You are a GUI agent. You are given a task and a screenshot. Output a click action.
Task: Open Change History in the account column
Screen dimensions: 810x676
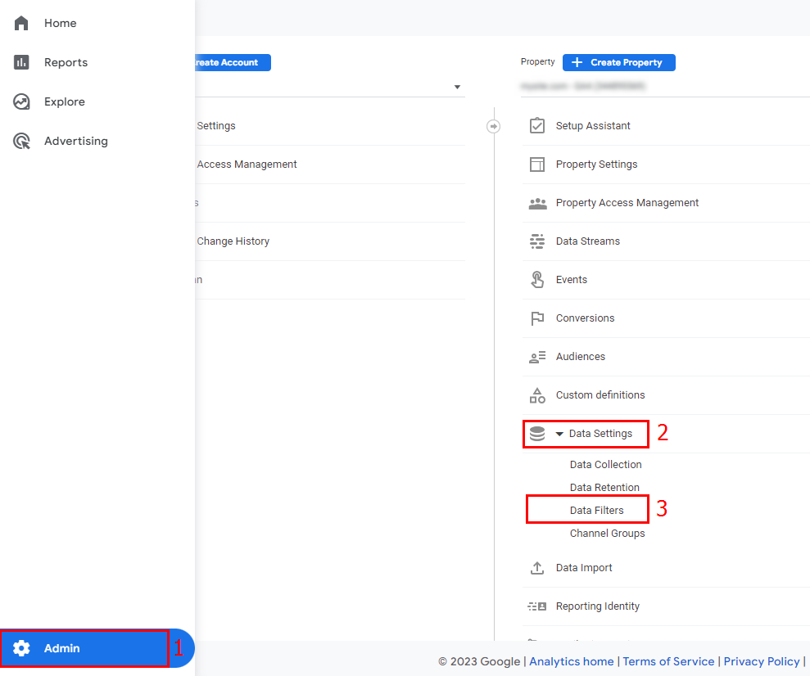click(233, 241)
